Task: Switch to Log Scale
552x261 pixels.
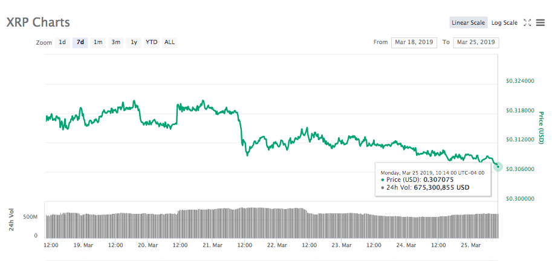Action: tap(504, 22)
